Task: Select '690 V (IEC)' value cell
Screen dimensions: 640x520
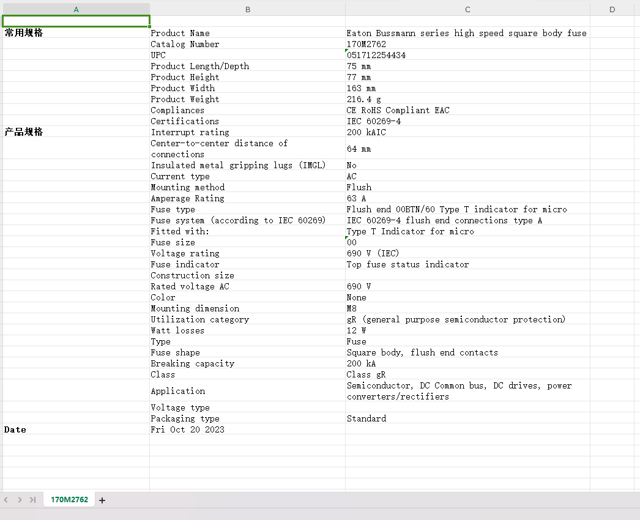Action: (467, 253)
